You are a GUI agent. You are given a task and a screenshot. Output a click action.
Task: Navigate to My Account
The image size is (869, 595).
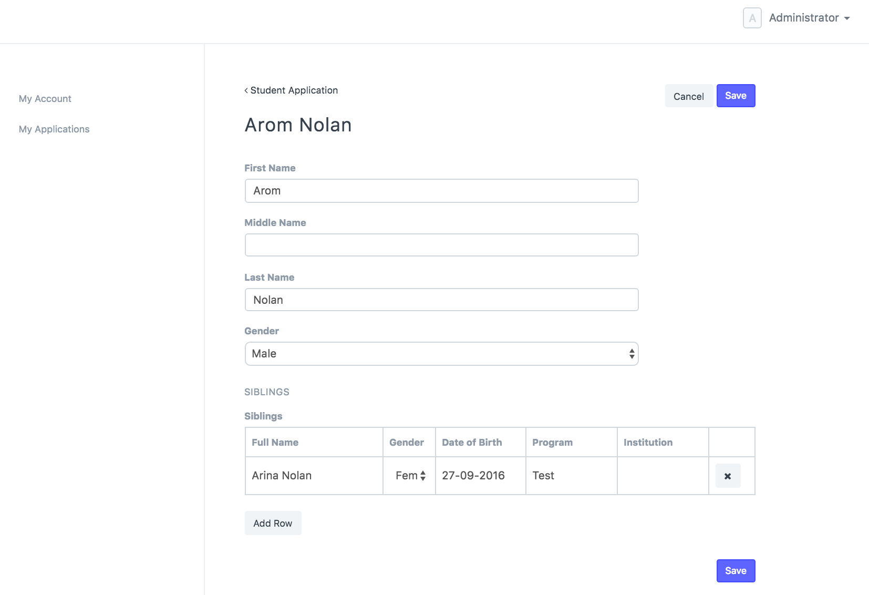(45, 98)
